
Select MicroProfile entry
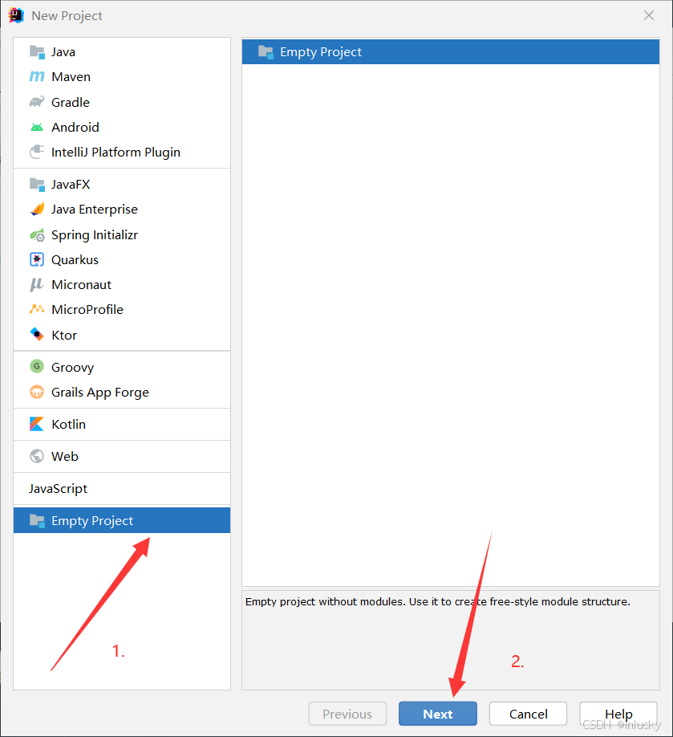click(x=87, y=309)
